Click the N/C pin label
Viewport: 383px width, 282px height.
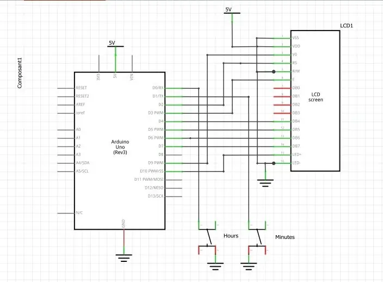coord(79,213)
